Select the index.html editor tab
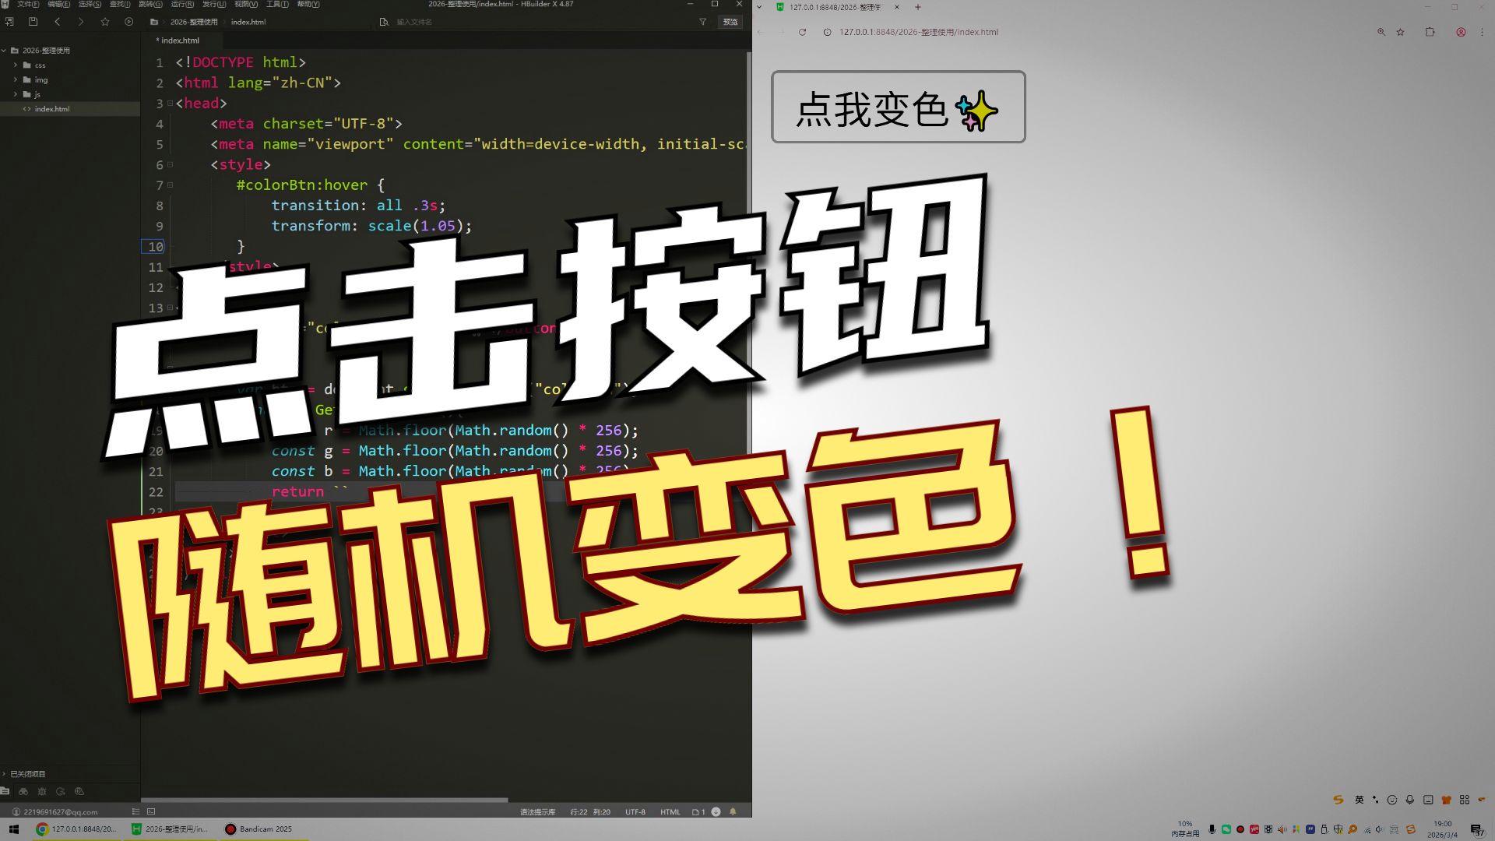 click(178, 40)
